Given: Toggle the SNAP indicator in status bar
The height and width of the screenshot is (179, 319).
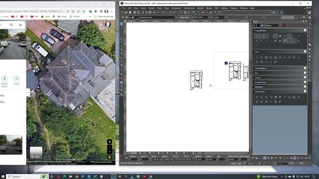Looking at the screenshot, I should tap(233, 164).
